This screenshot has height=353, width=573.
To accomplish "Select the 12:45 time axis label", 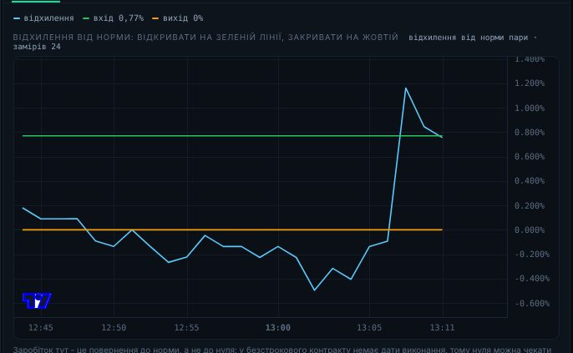I will [x=41, y=328].
